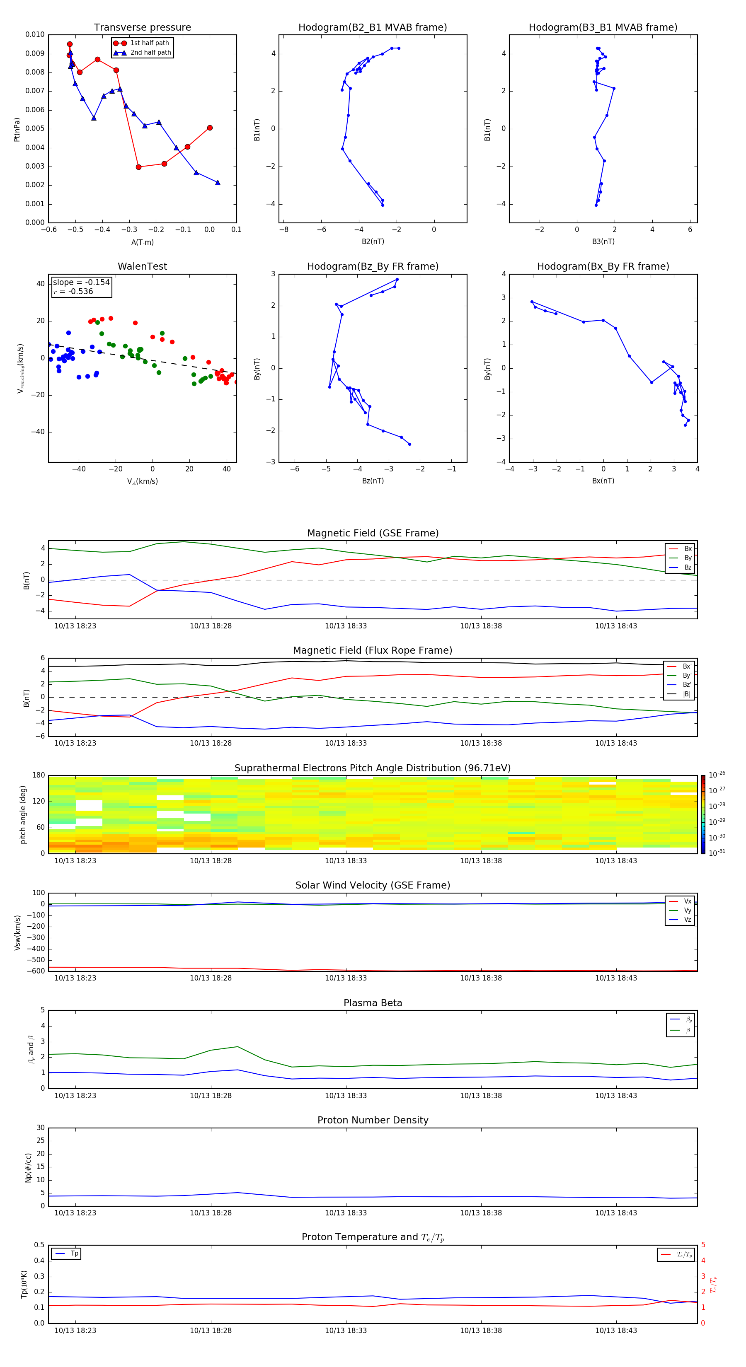Click the 'Tp(10^6K)' y-axis label
This screenshot has width=746, height=1367.
pos(24,1284)
